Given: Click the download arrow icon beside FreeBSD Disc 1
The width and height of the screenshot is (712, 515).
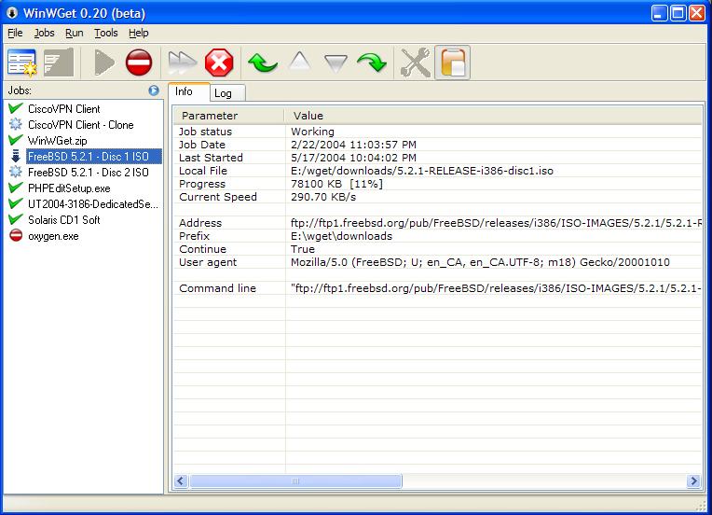Looking at the screenshot, I should tap(16, 156).
